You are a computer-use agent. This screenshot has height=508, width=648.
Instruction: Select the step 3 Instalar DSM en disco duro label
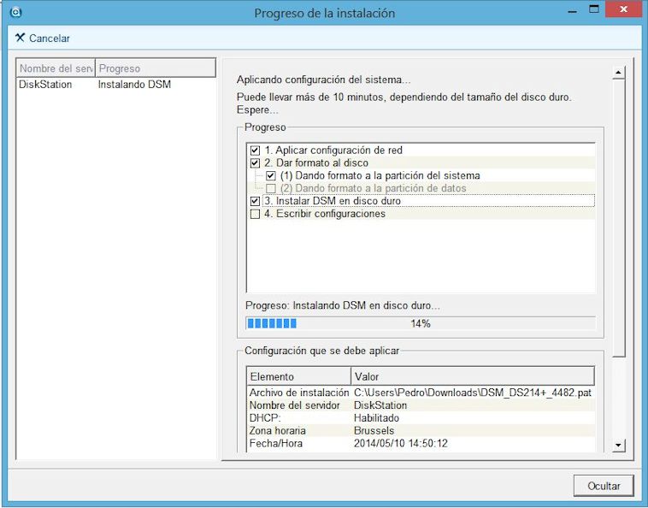(333, 201)
